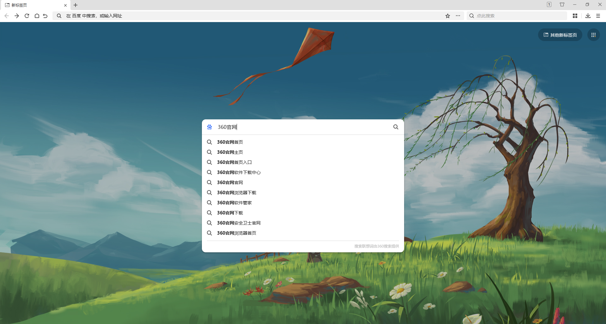Viewport: 606px width, 324px height.
Task: Click the right search box magnifier icon
Action: (x=472, y=16)
